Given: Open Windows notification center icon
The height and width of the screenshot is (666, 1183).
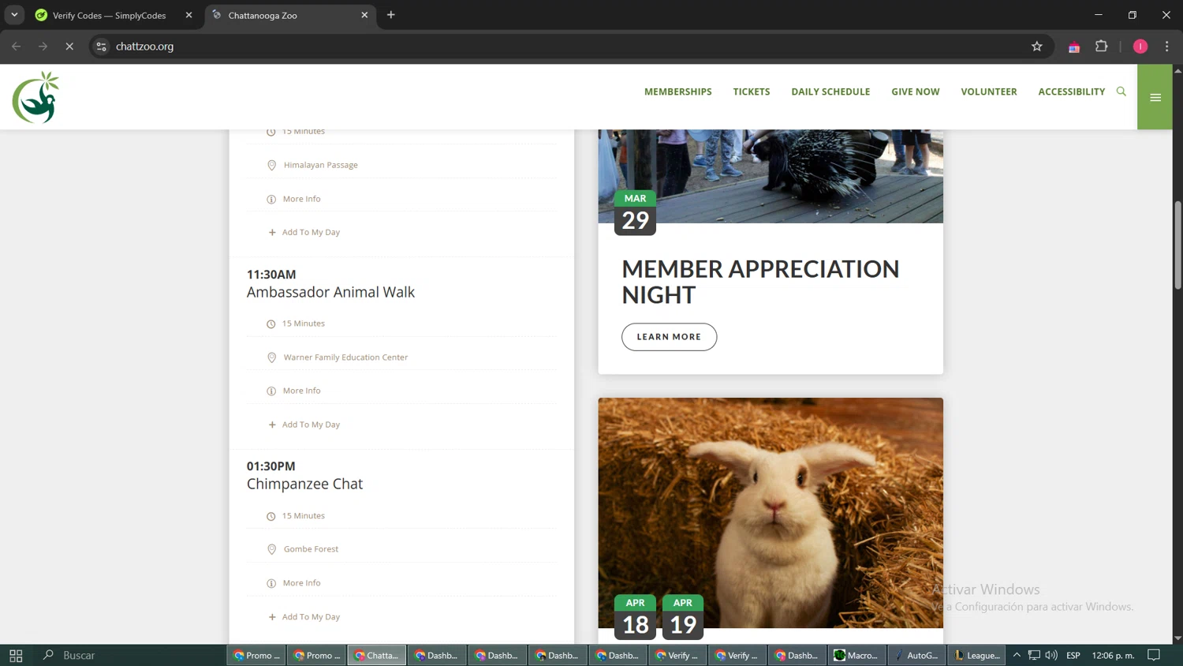Looking at the screenshot, I should [1154, 655].
